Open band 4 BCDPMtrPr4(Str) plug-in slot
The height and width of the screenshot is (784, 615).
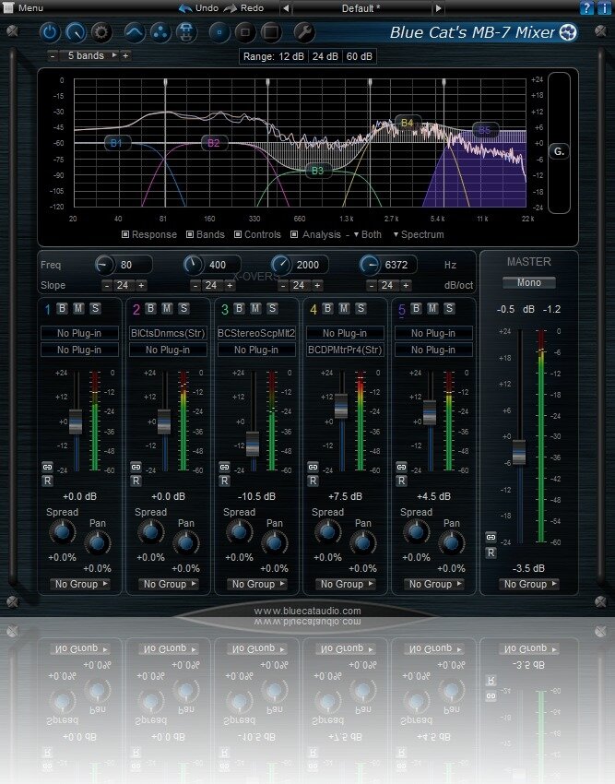345,350
